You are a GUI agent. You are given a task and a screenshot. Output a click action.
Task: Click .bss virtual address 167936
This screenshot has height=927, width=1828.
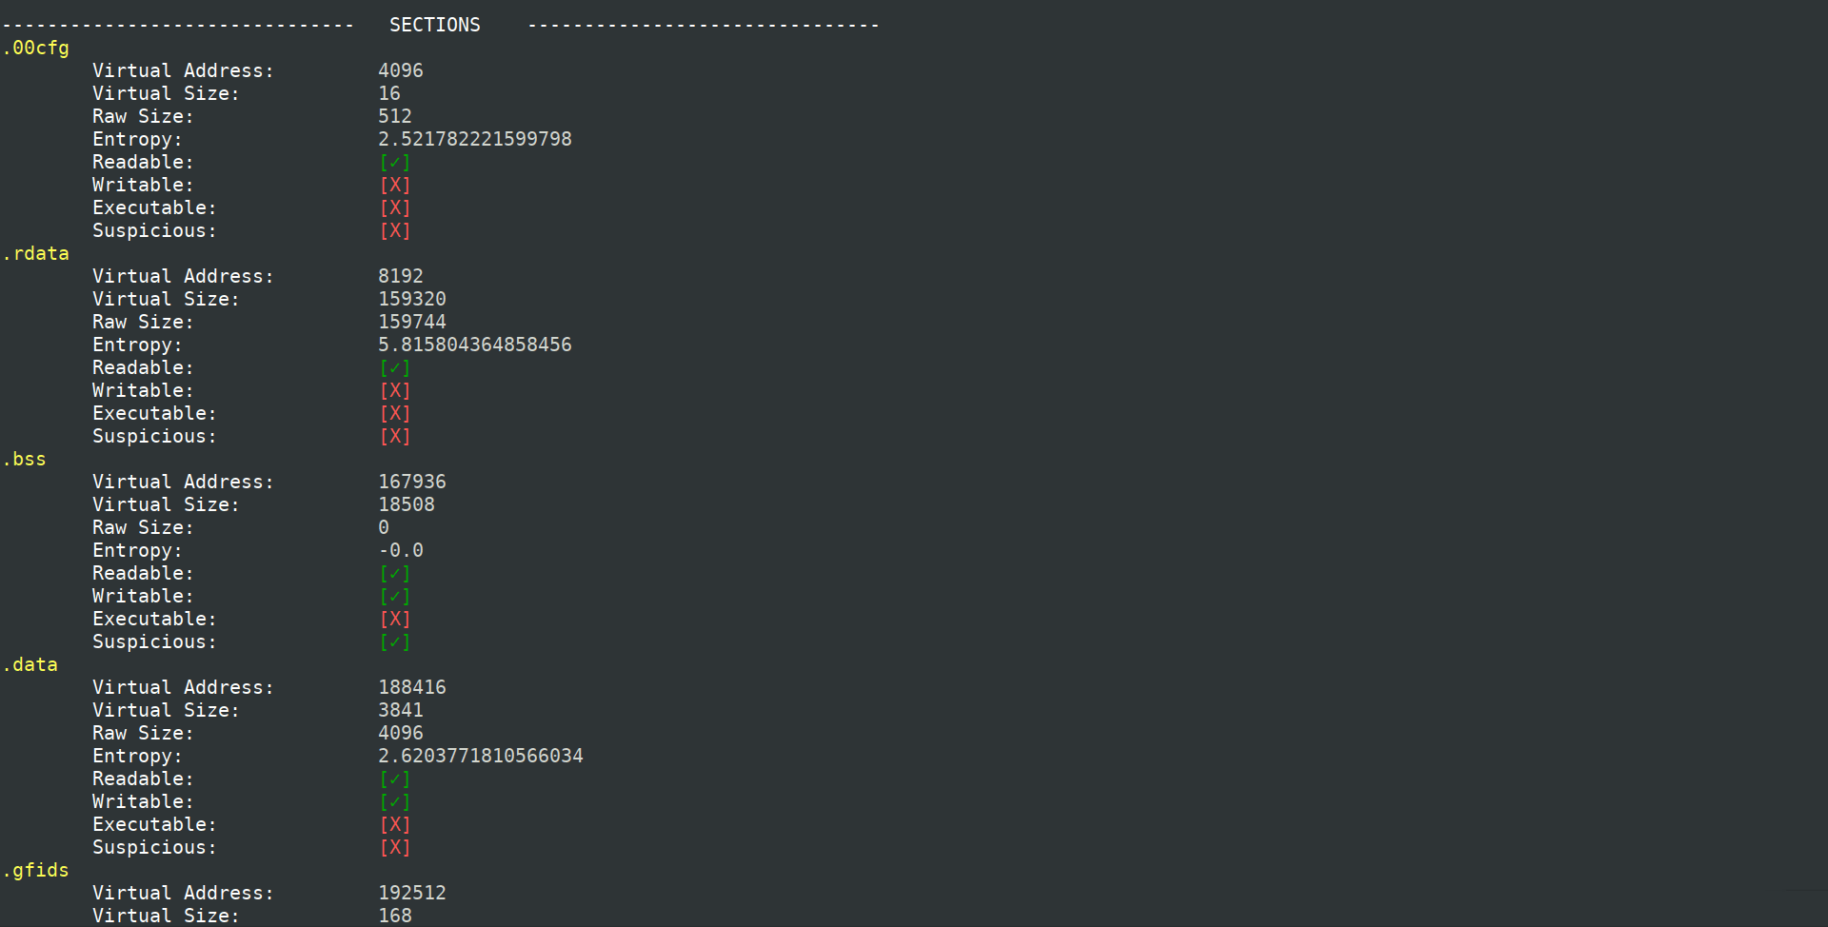[x=412, y=482]
